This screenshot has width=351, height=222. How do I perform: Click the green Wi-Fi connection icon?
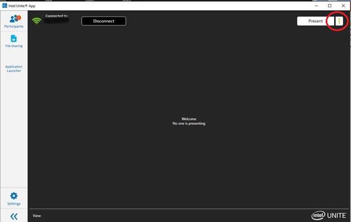(x=37, y=21)
